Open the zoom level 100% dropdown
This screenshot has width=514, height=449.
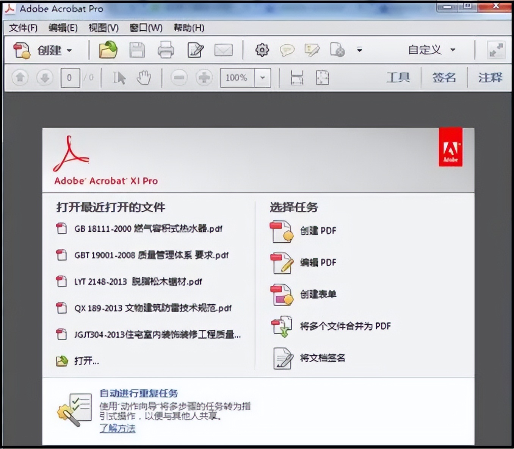[262, 78]
